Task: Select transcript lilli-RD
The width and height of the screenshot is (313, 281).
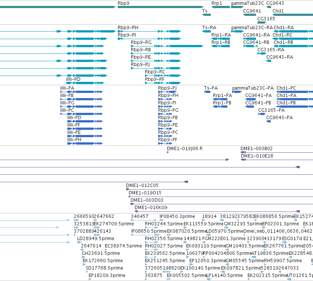Action: 73,79
